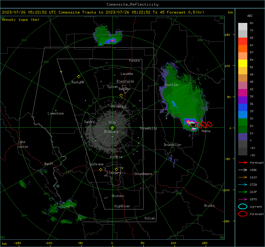Click the HighRiver city label
This screenshot has height=247, width=265.
click(122, 206)
